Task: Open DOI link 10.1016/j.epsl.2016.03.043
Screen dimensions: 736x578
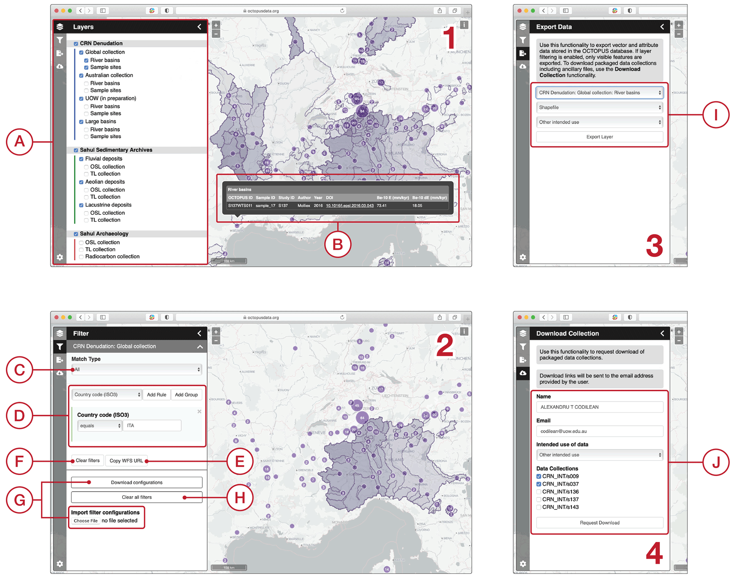Action: (x=350, y=206)
